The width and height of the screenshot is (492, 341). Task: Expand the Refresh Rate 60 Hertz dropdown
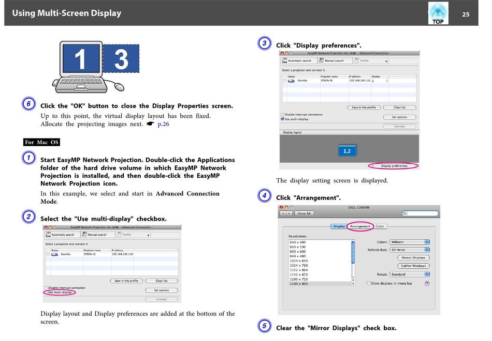tap(410, 250)
